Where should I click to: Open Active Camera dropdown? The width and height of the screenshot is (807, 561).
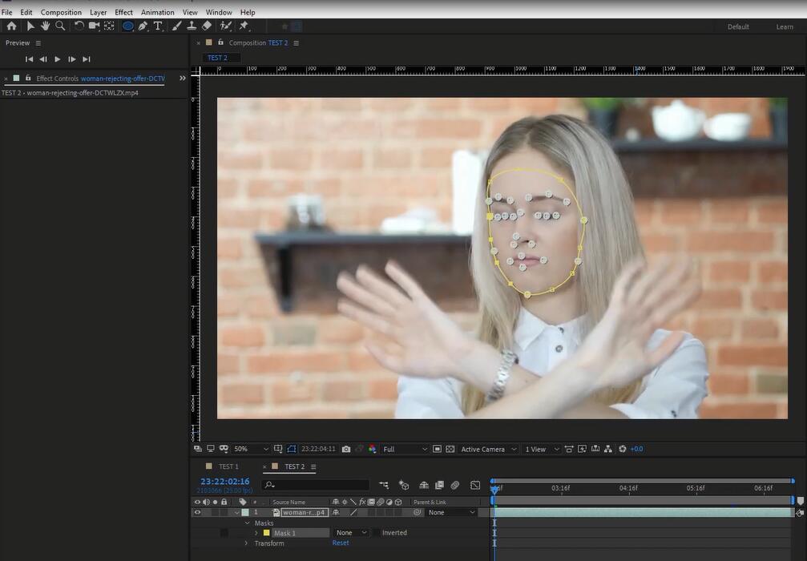[x=488, y=449]
